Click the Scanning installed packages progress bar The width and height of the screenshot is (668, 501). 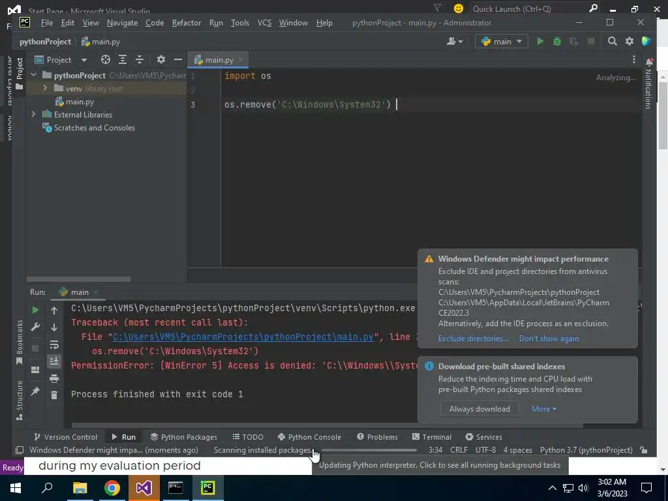coord(369,450)
